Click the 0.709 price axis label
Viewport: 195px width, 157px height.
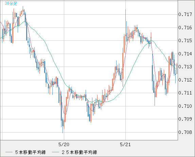185,119
